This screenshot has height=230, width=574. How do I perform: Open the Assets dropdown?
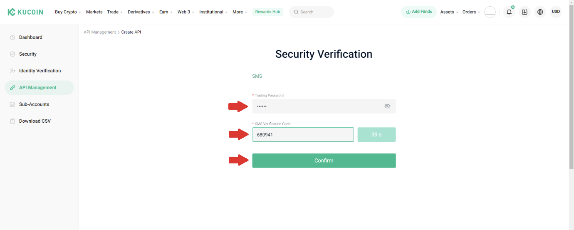(449, 12)
